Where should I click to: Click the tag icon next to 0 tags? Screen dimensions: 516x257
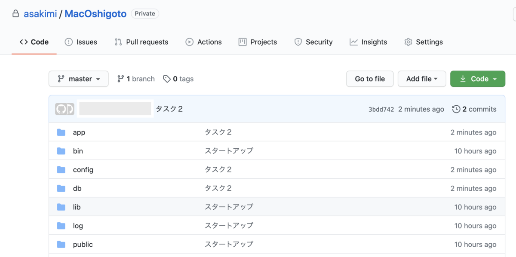(167, 79)
